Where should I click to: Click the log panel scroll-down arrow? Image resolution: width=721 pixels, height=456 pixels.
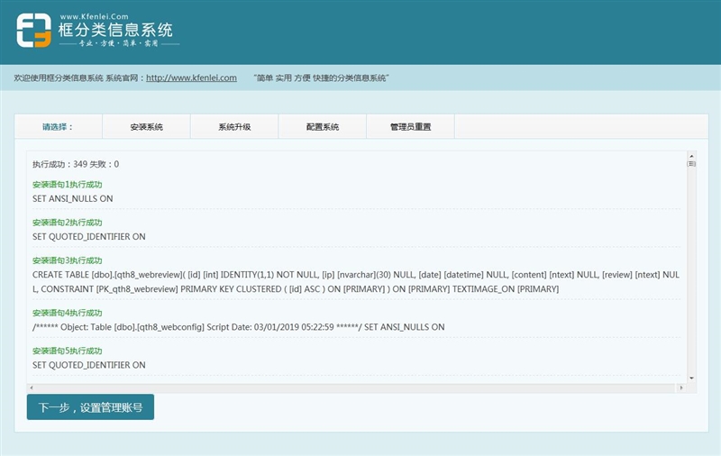pos(691,378)
